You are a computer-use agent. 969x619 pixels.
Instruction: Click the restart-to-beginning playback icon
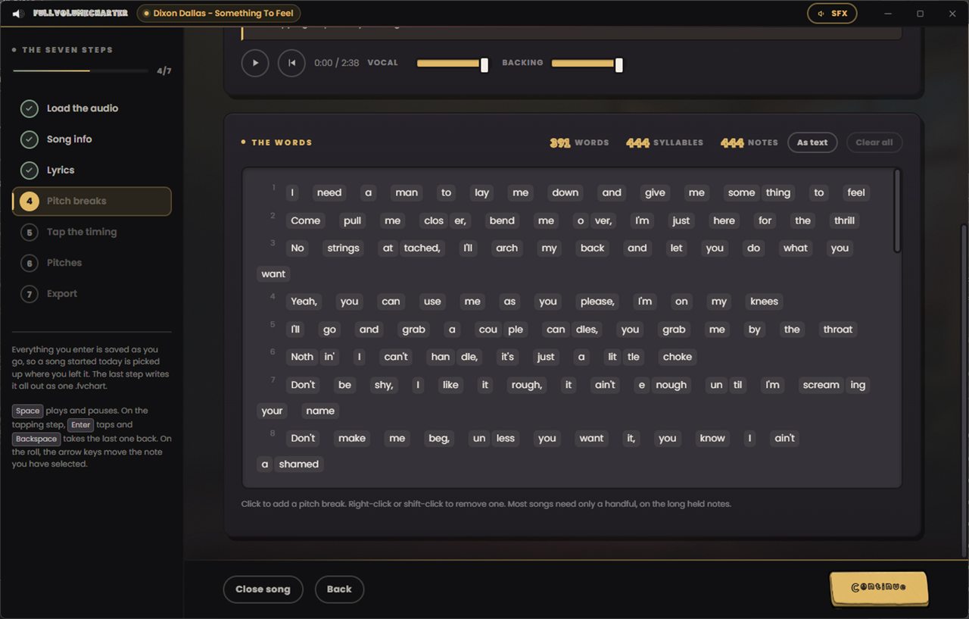click(291, 63)
